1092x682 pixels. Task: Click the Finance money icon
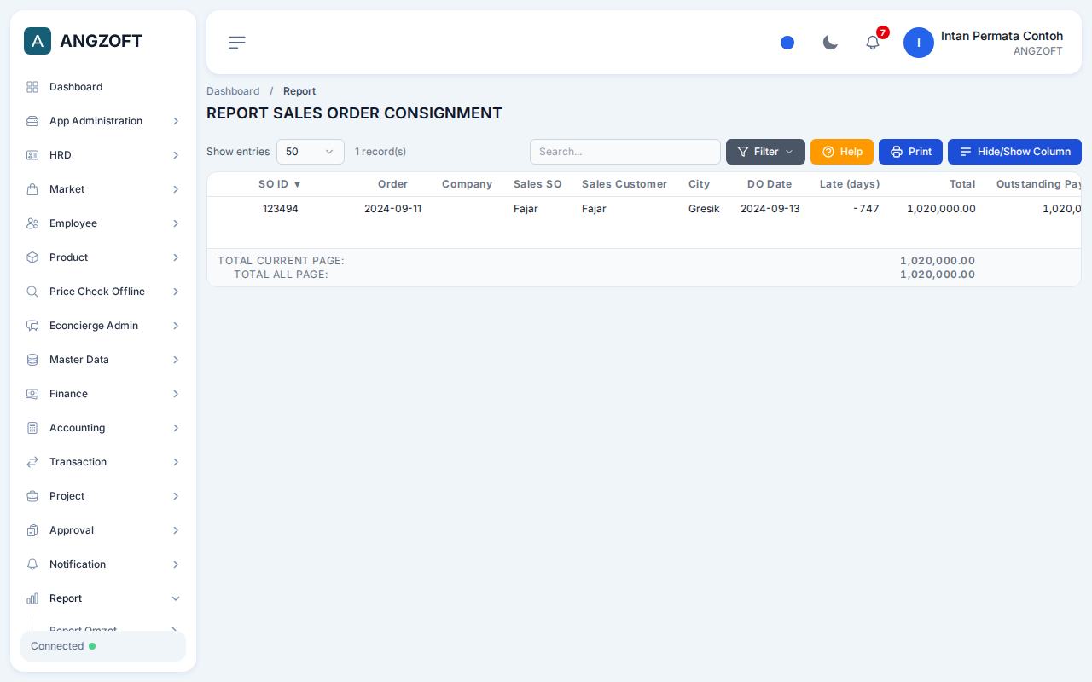click(32, 394)
